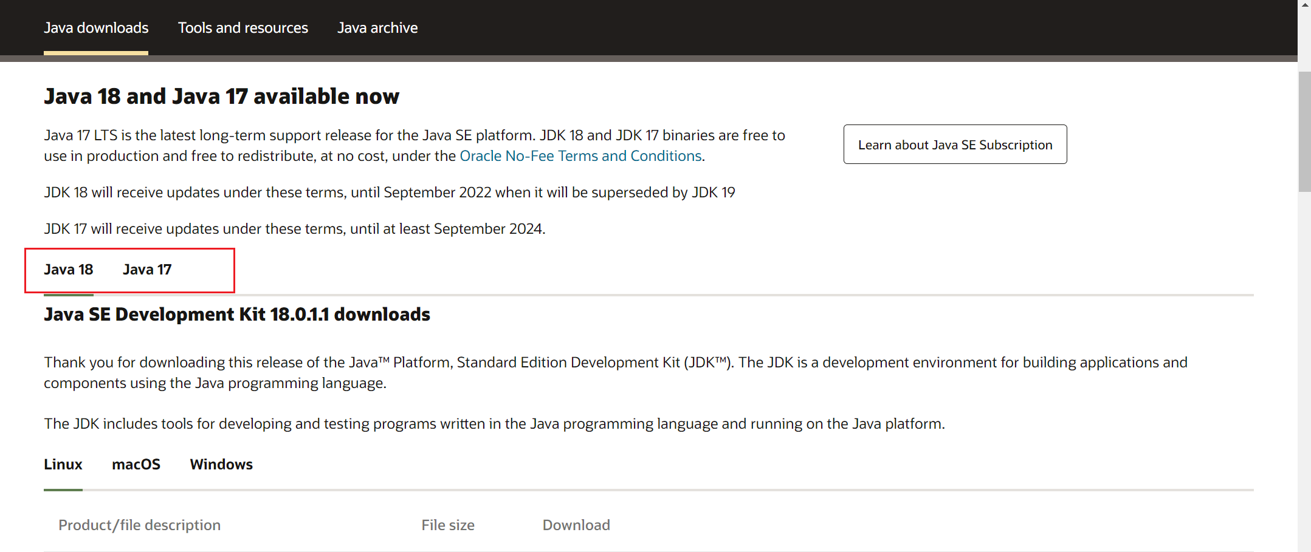Click the JDK 17 September 2024 updates sentence

[295, 229]
